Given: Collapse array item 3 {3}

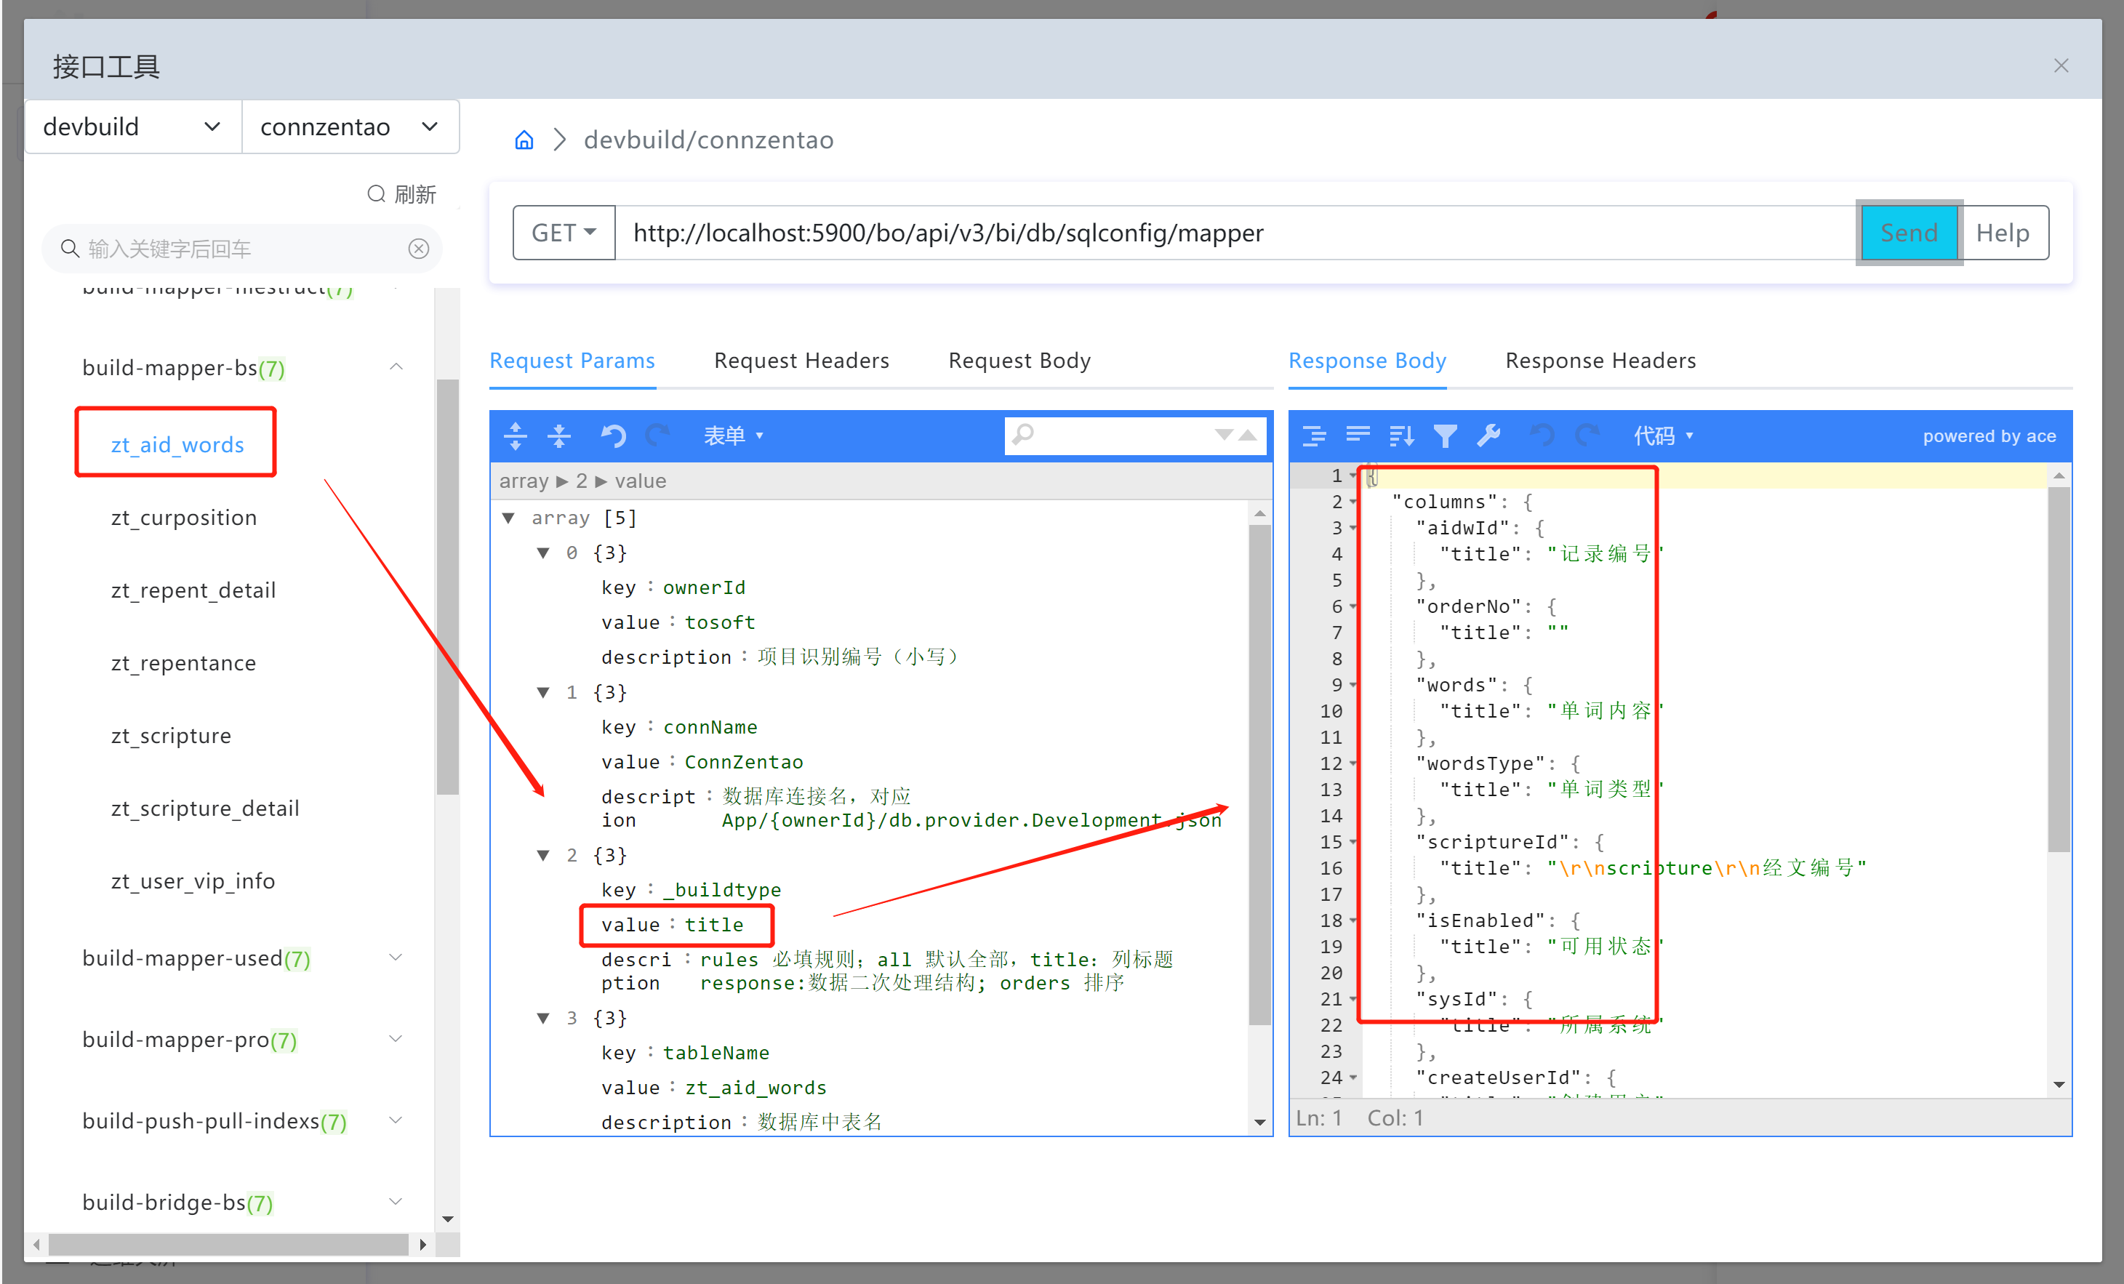Looking at the screenshot, I should pos(543,1018).
